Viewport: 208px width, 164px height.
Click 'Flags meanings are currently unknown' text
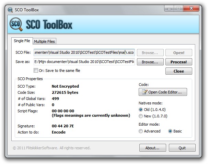[x=91, y=115]
